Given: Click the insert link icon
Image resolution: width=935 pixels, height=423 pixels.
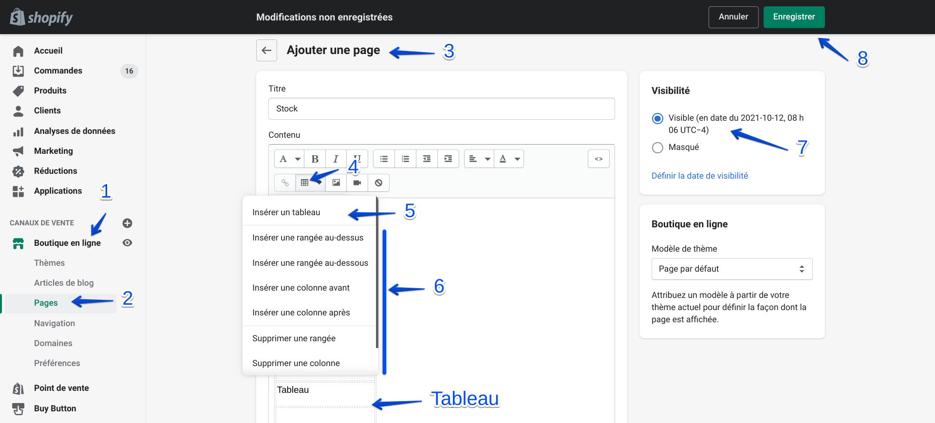Looking at the screenshot, I should pos(285,183).
